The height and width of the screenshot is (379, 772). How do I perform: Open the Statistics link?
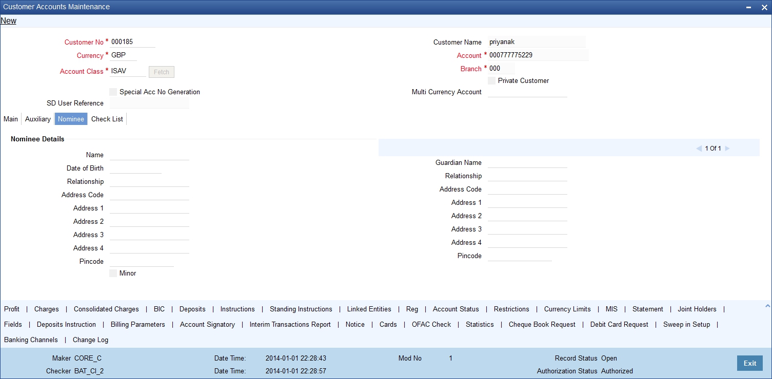point(480,324)
